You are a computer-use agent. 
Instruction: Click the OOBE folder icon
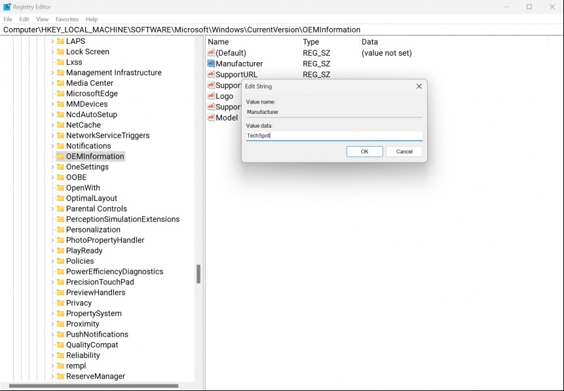click(60, 177)
